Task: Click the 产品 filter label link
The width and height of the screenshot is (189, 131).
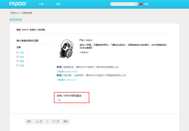Action: click(22, 53)
